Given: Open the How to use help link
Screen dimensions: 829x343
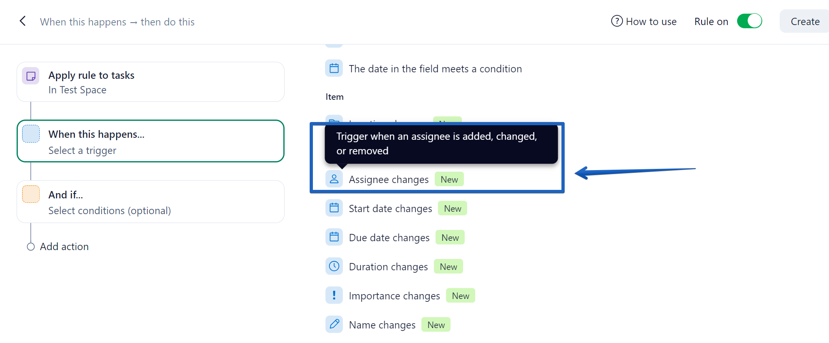Looking at the screenshot, I should pyautogui.click(x=651, y=21).
